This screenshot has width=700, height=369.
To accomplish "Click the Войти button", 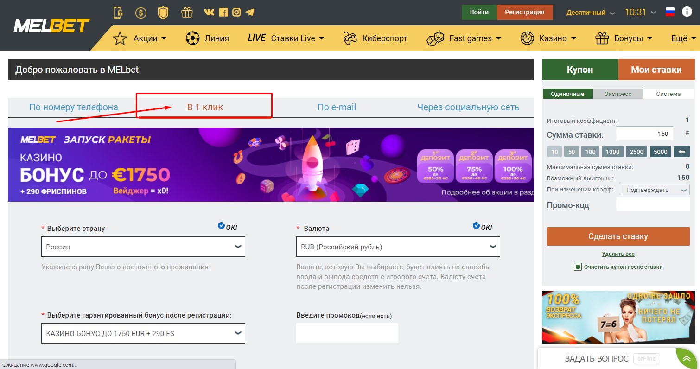I will [479, 13].
